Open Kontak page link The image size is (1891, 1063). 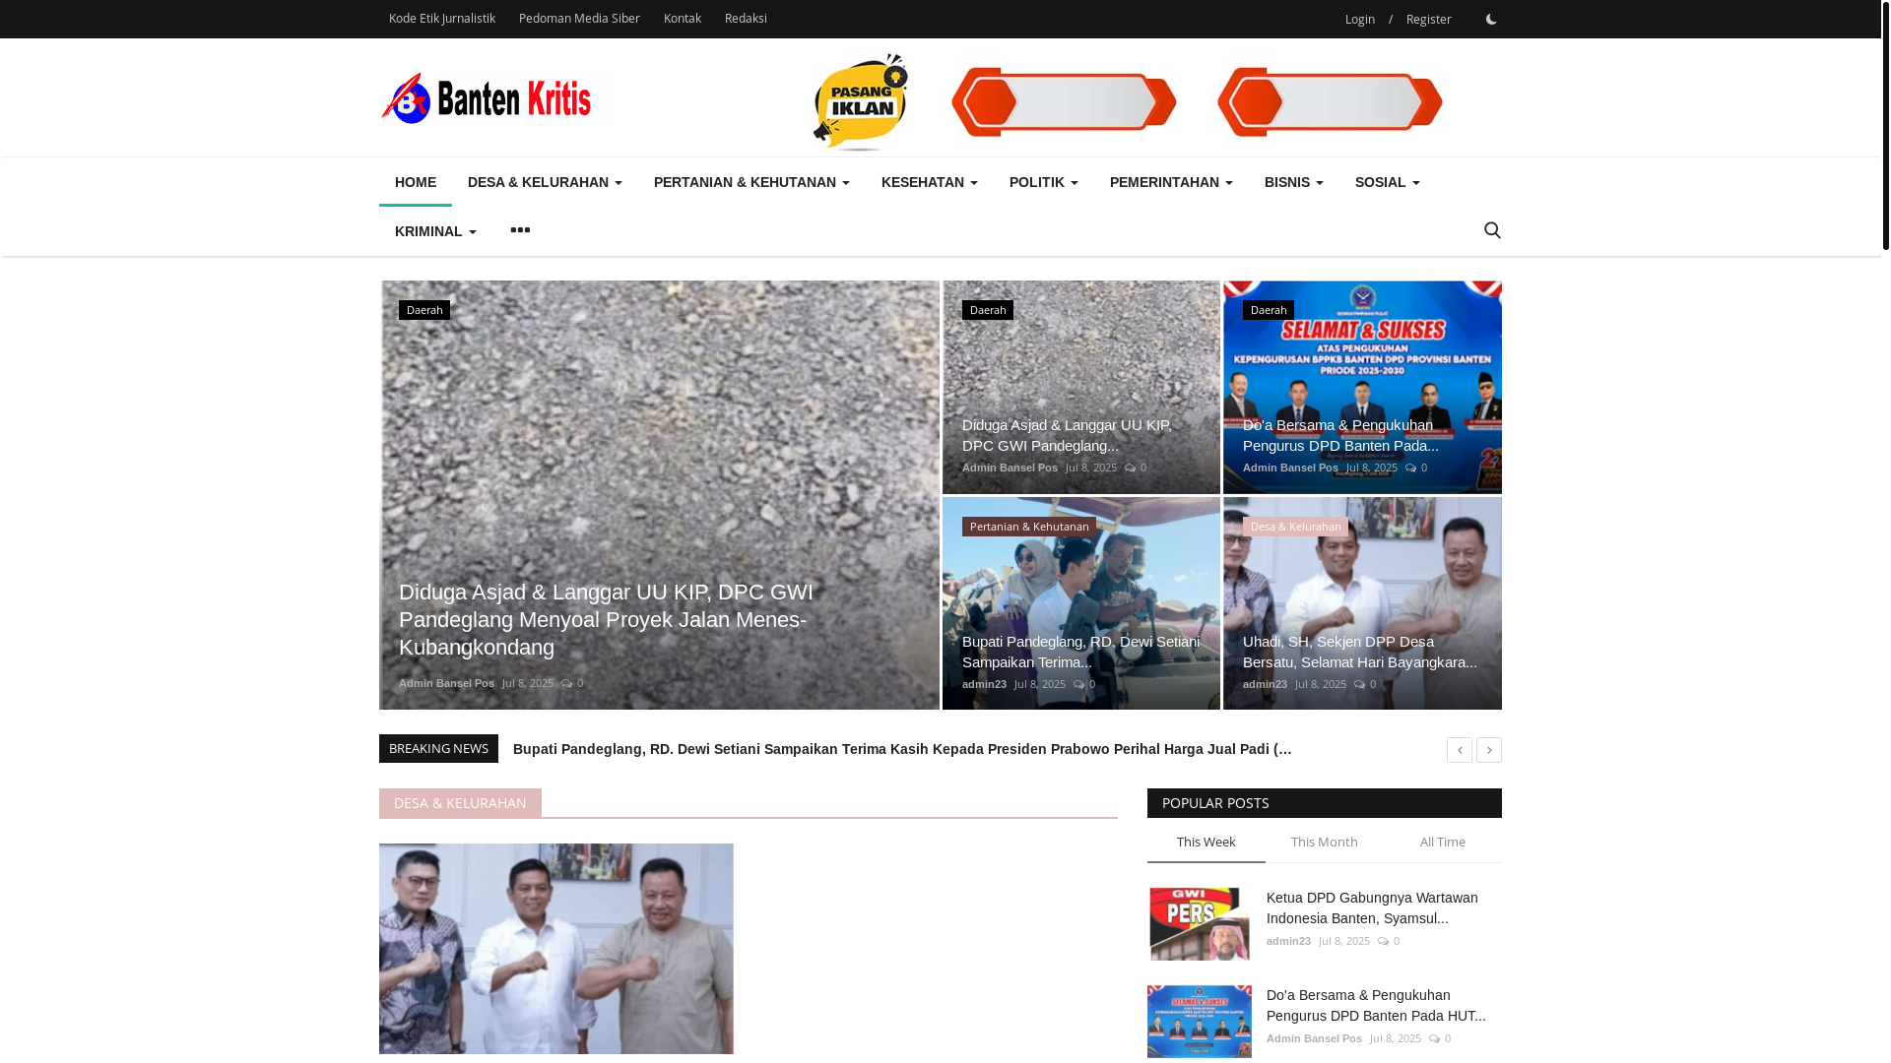click(683, 19)
